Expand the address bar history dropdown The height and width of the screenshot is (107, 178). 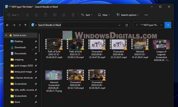point(120,25)
